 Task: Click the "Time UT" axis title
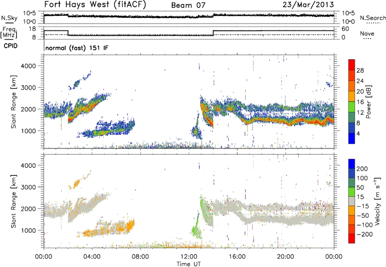(189, 264)
